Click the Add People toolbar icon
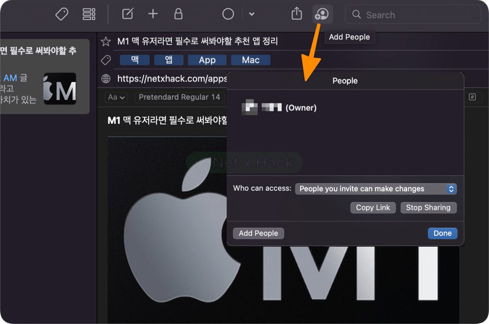The height and width of the screenshot is (324, 489). click(322, 14)
